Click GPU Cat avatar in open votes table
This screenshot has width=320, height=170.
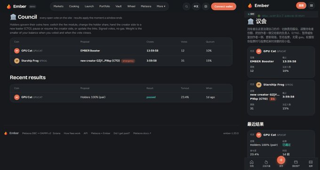(17, 51)
